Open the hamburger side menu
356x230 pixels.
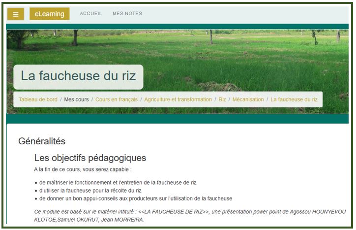click(x=16, y=14)
